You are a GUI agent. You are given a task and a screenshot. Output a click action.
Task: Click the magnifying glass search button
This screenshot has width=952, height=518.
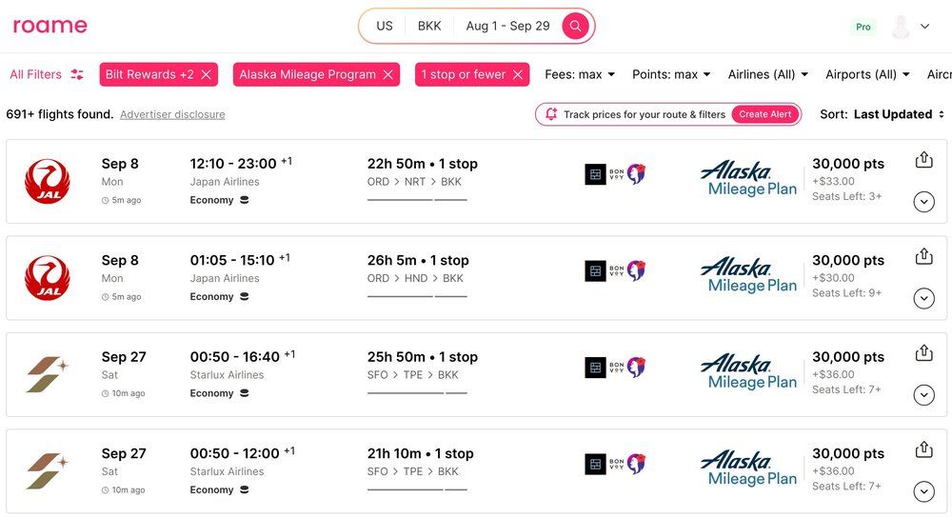tap(575, 27)
